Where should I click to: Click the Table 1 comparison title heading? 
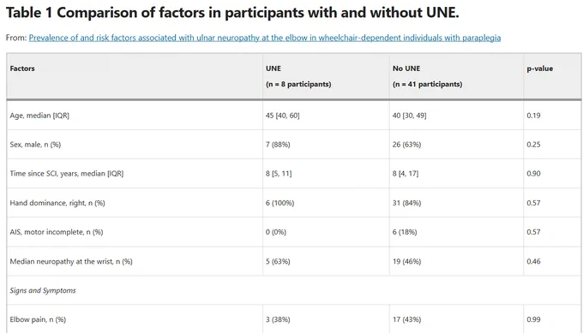[232, 13]
